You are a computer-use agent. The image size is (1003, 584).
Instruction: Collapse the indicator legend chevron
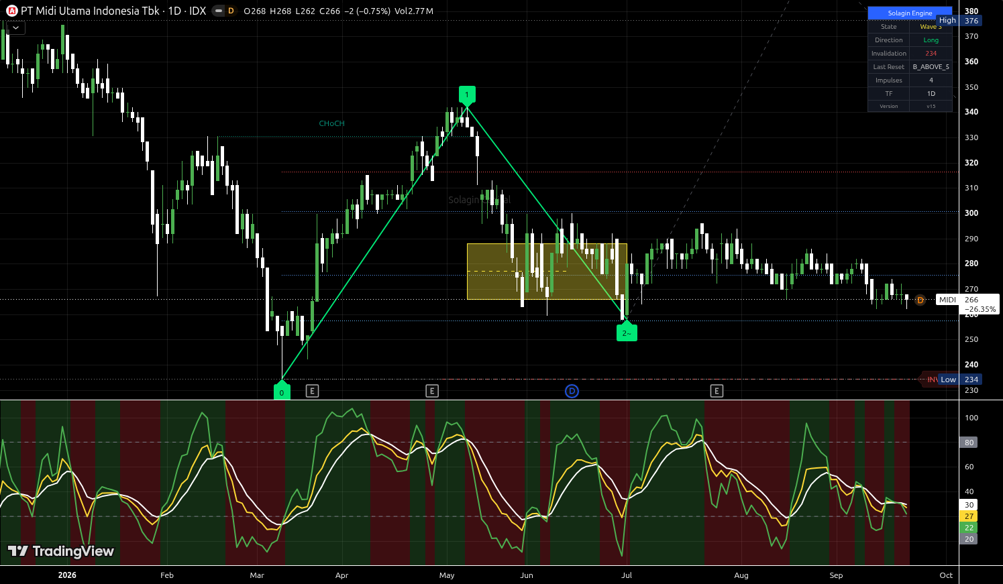(x=15, y=28)
